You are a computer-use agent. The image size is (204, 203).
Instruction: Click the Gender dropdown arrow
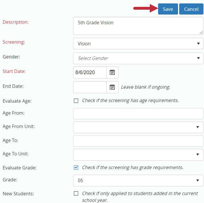198,58
